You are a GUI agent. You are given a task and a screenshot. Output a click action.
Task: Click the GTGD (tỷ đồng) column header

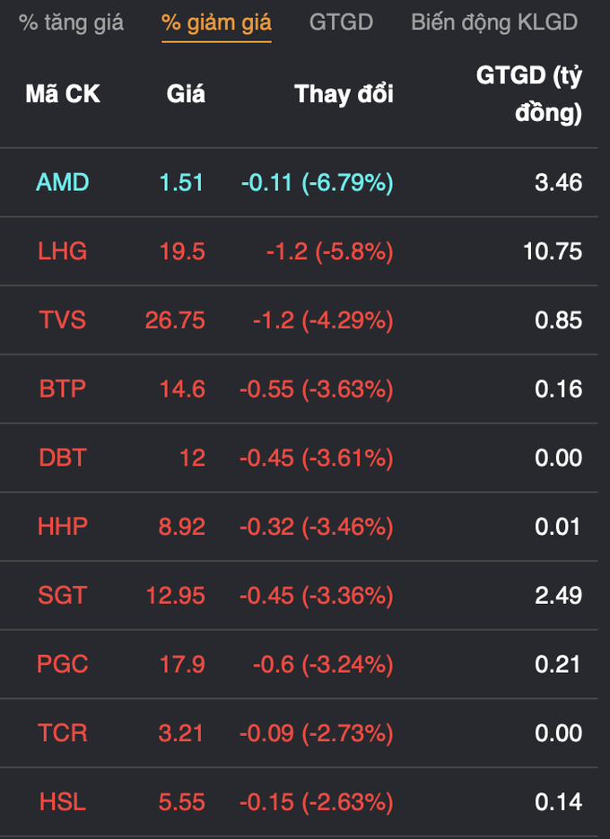click(529, 93)
